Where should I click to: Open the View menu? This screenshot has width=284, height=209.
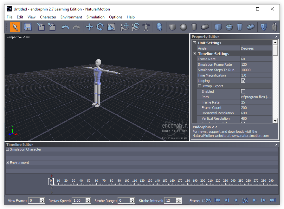pos(31,17)
